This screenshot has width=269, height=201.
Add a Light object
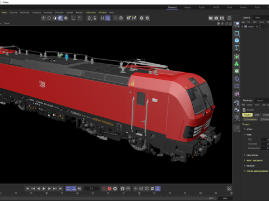pyautogui.click(x=236, y=117)
